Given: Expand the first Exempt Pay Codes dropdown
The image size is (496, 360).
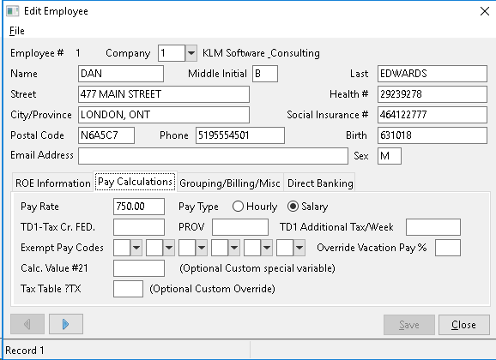Looking at the screenshot, I should (x=136, y=248).
